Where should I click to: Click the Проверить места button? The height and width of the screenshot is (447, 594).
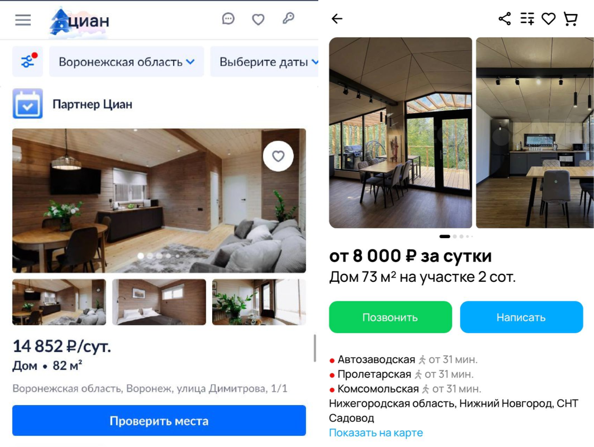click(159, 420)
